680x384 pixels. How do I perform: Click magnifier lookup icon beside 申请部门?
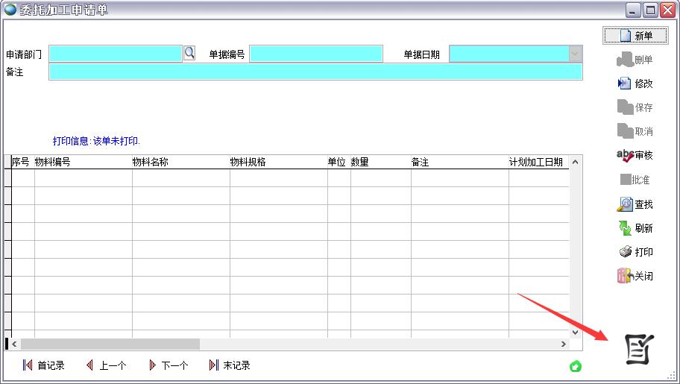pos(189,53)
